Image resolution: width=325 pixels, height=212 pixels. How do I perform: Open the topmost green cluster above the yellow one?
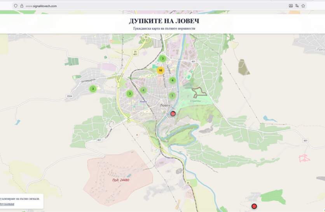tap(162, 59)
